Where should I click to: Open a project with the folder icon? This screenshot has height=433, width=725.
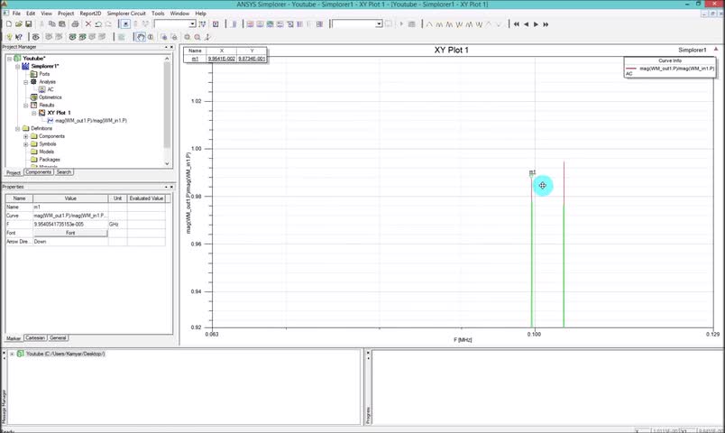pyautogui.click(x=19, y=24)
